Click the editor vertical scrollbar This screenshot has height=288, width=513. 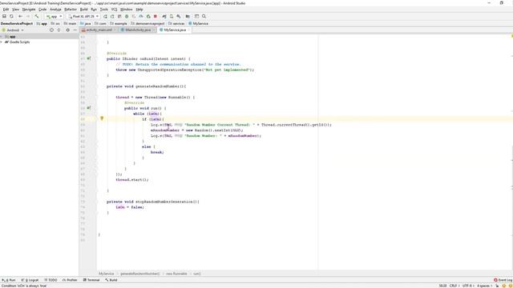pos(511,152)
